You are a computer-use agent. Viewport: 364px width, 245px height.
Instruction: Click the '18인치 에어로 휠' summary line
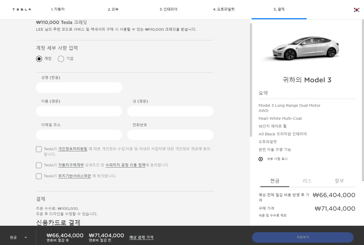(272, 126)
